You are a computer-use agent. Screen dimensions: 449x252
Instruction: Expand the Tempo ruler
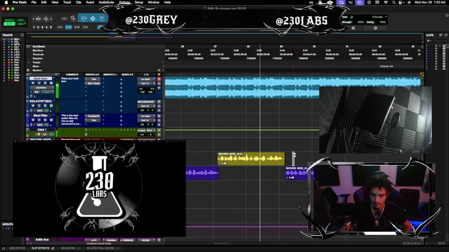(29, 62)
